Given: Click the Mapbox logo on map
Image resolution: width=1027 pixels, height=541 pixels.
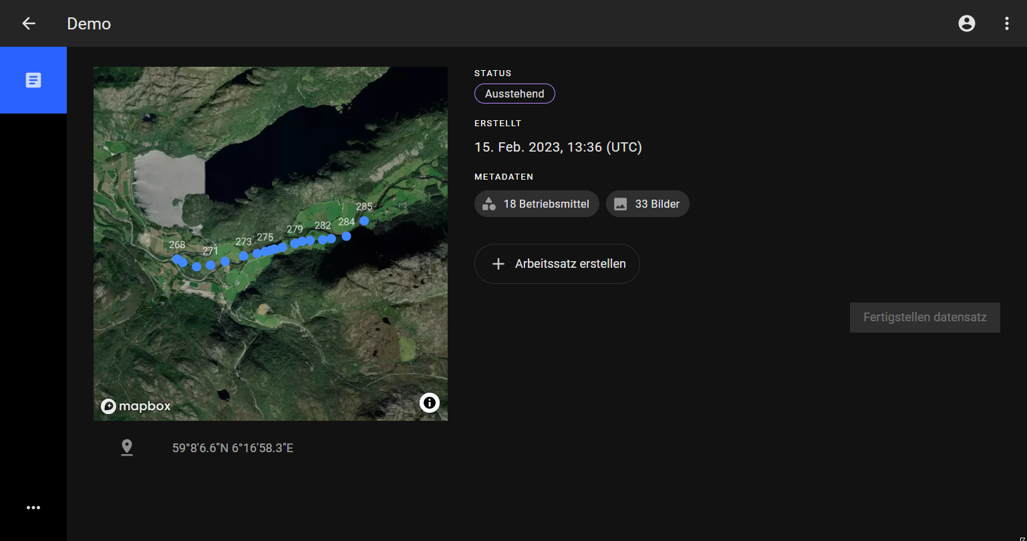Looking at the screenshot, I should click(136, 406).
